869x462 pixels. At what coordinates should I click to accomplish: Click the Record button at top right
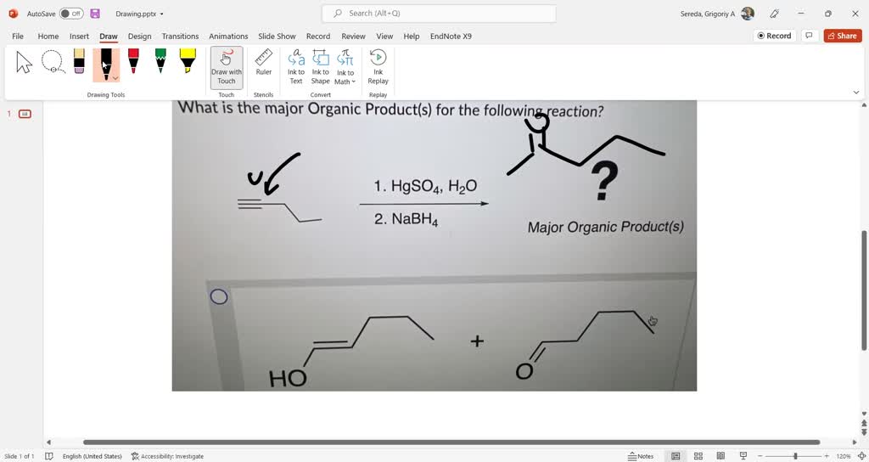[x=775, y=36]
